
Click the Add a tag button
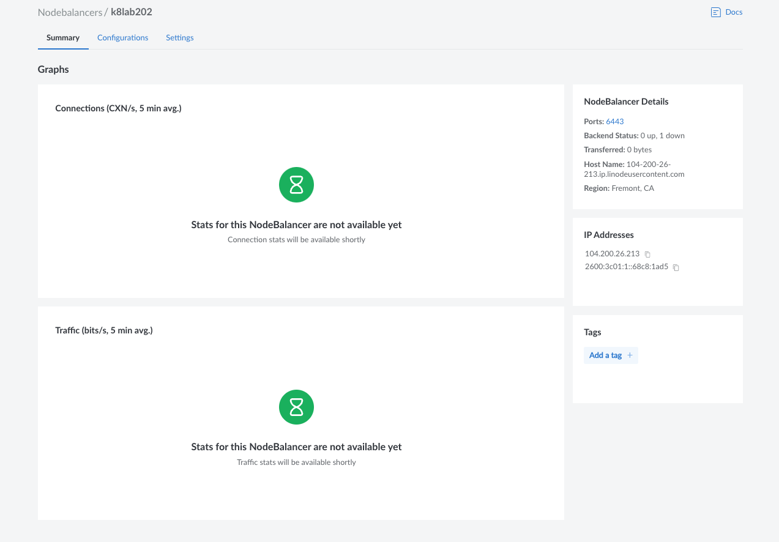coord(605,355)
